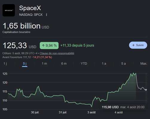Viewport: 150px width, 119px height.
Task: Click the SpaceX company title
Action: click(x=30, y=8)
